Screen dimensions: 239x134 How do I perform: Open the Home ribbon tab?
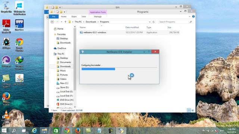(64, 16)
